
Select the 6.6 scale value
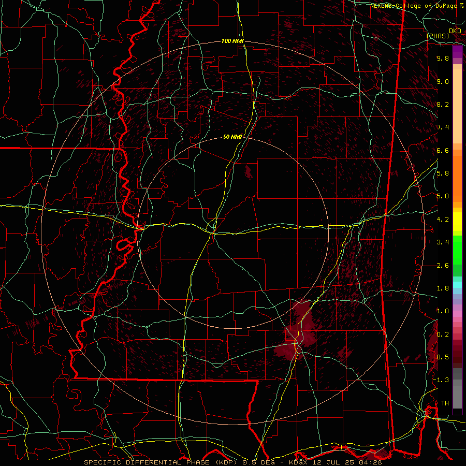click(x=443, y=150)
